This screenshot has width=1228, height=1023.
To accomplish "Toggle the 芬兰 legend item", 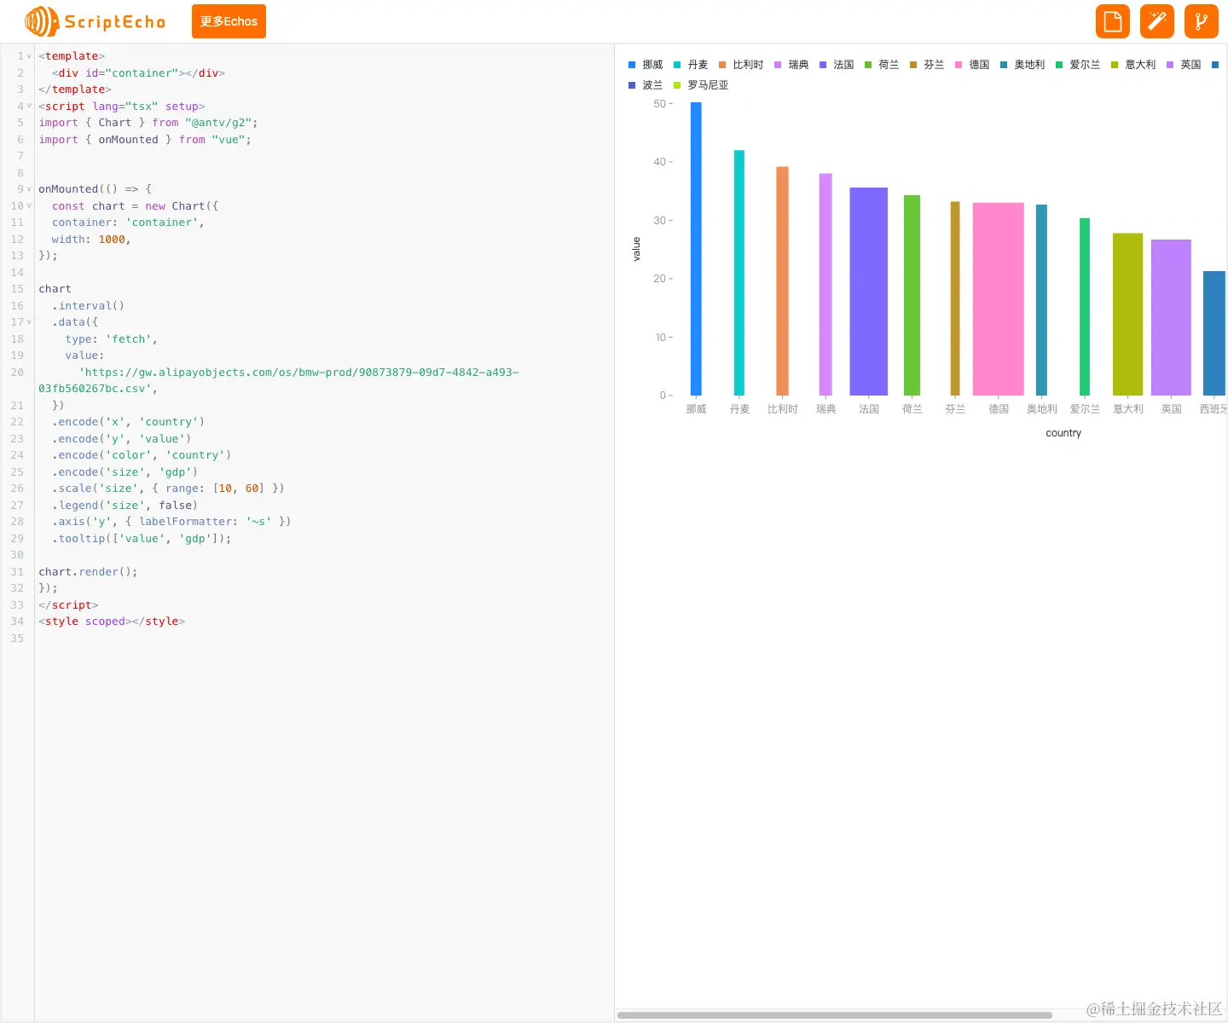I will (x=927, y=65).
